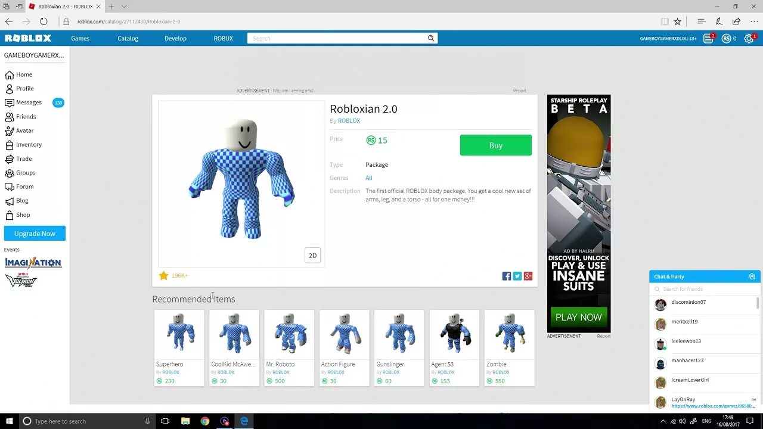Click the Robux balance icon
The image size is (763, 429).
(726, 38)
